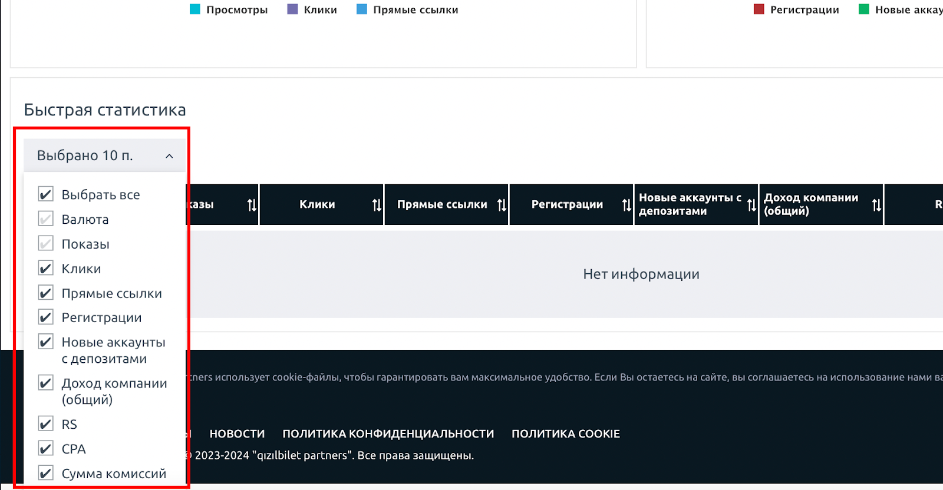
Task: Click sort arrows of the Показы column
Action: [x=252, y=205]
